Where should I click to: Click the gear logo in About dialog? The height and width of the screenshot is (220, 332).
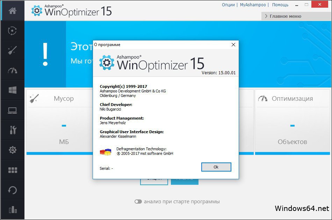click(x=107, y=62)
